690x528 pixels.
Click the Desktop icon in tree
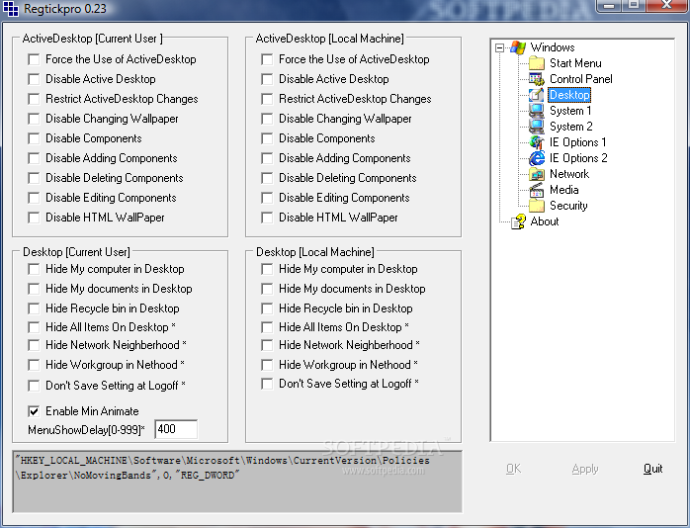(537, 95)
